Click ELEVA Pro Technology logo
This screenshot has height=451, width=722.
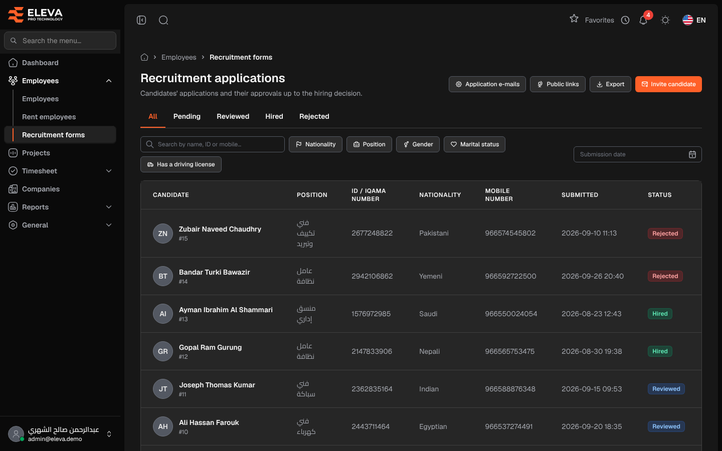[x=35, y=15]
